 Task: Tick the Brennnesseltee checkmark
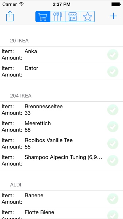click(x=113, y=110)
